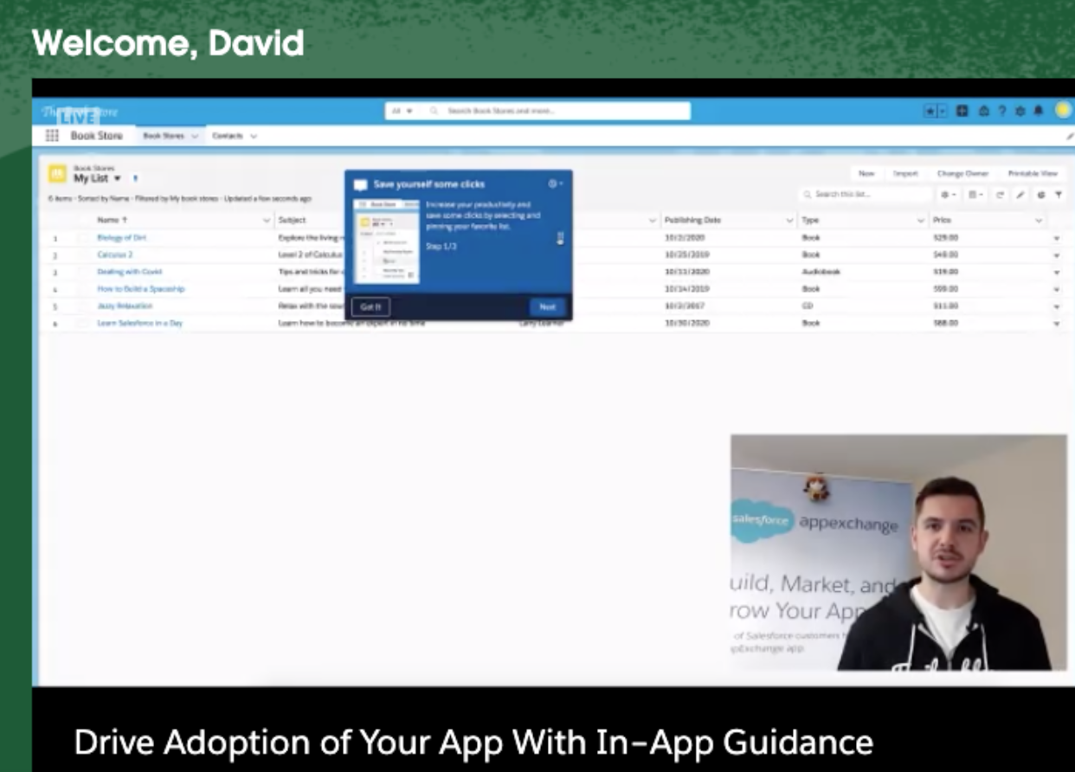The height and width of the screenshot is (772, 1075).
Task: Sort by the Subject column header
Action: coord(293,220)
